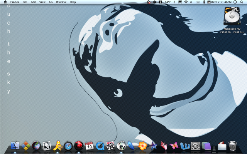Open Spotlight search magnifier in menu bar
The width and height of the screenshot is (247, 154).
point(242,2)
